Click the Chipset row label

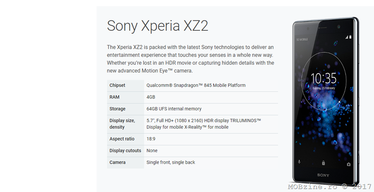pos(117,85)
